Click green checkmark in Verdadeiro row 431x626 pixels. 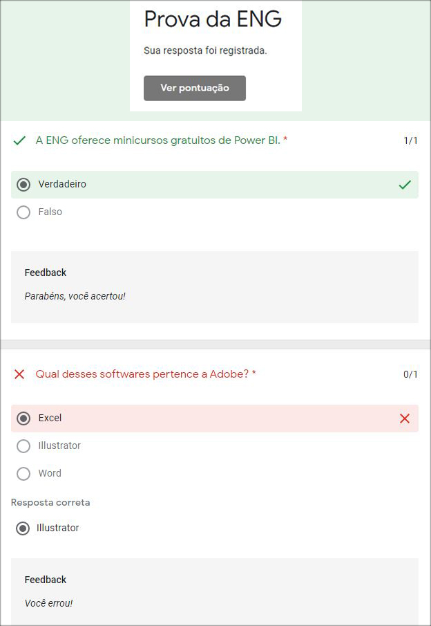405,185
